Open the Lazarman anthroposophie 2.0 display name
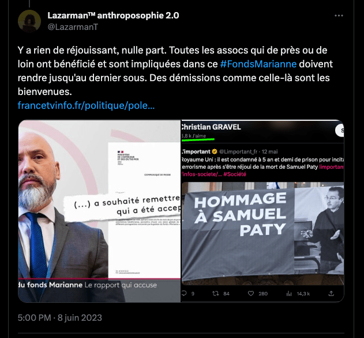The height and width of the screenshot is (338, 364). pyautogui.click(x=113, y=16)
